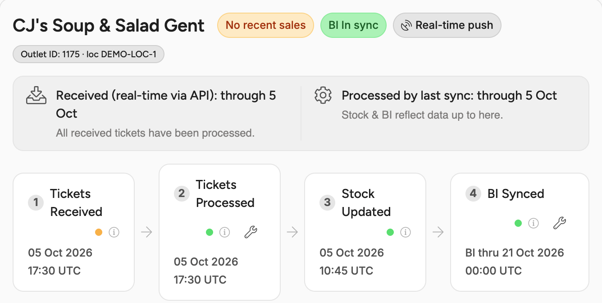Click the BI thru 21 Oct 2026 text

click(x=515, y=252)
